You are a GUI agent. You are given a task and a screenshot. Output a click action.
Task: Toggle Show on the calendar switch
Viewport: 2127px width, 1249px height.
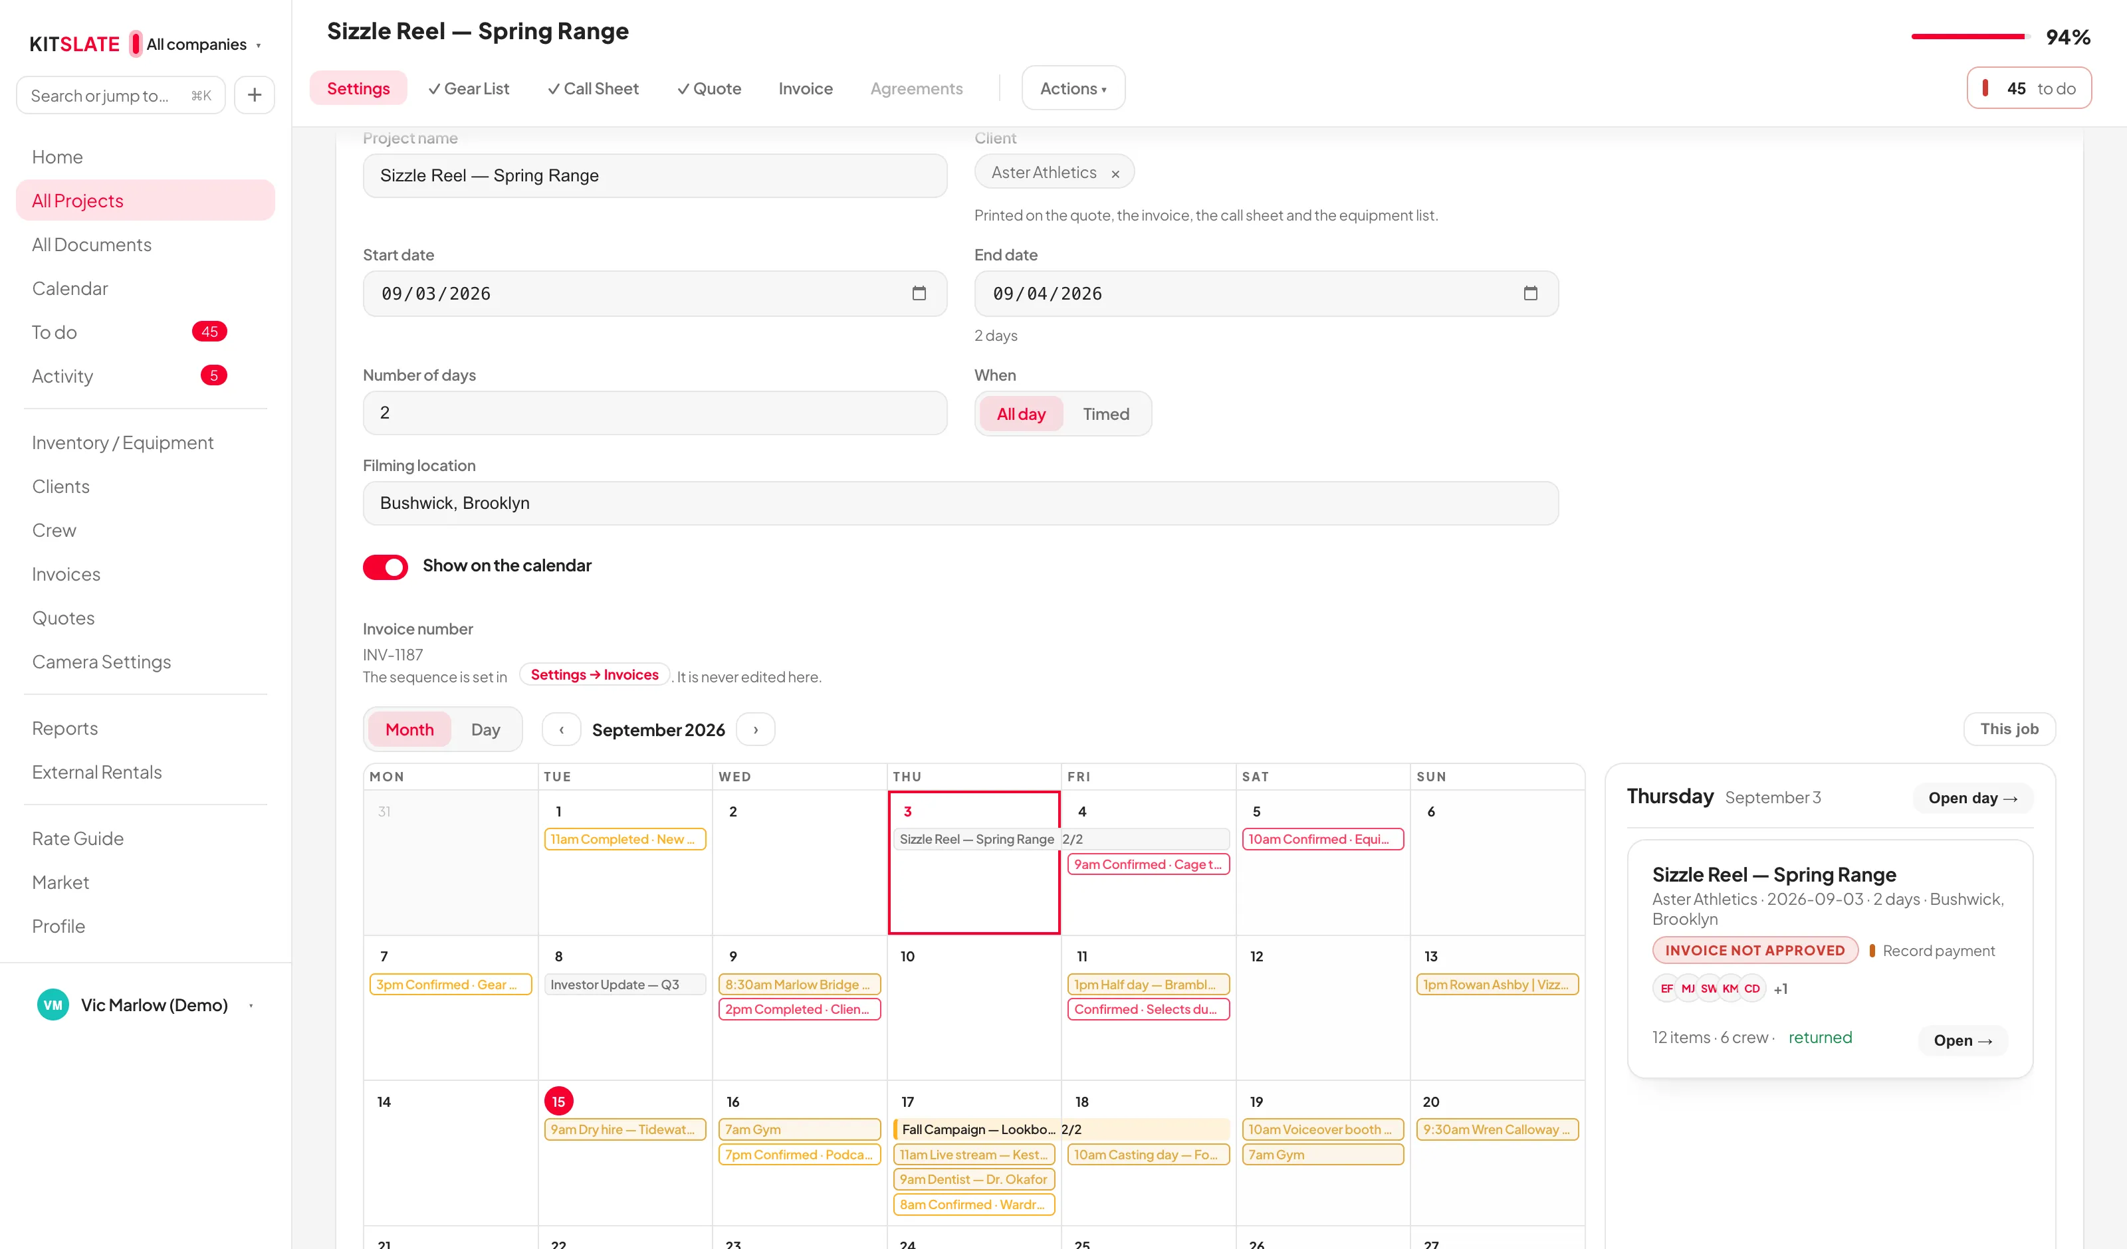pos(385,566)
